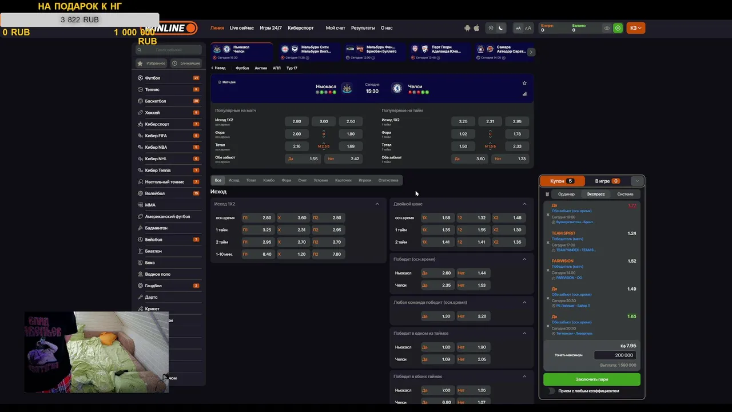This screenshot has height=412, width=732.
Task: Click the event search field
Action: (x=169, y=50)
